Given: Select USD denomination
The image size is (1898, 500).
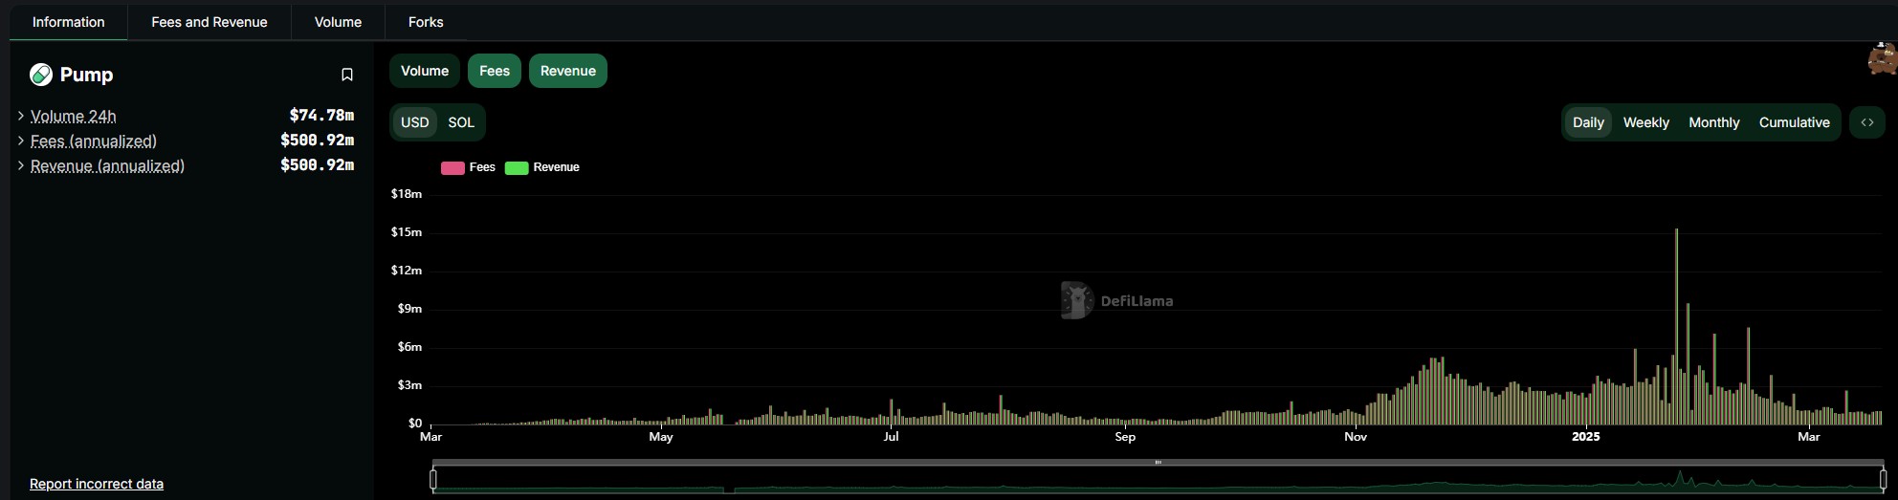Looking at the screenshot, I should pos(414,122).
